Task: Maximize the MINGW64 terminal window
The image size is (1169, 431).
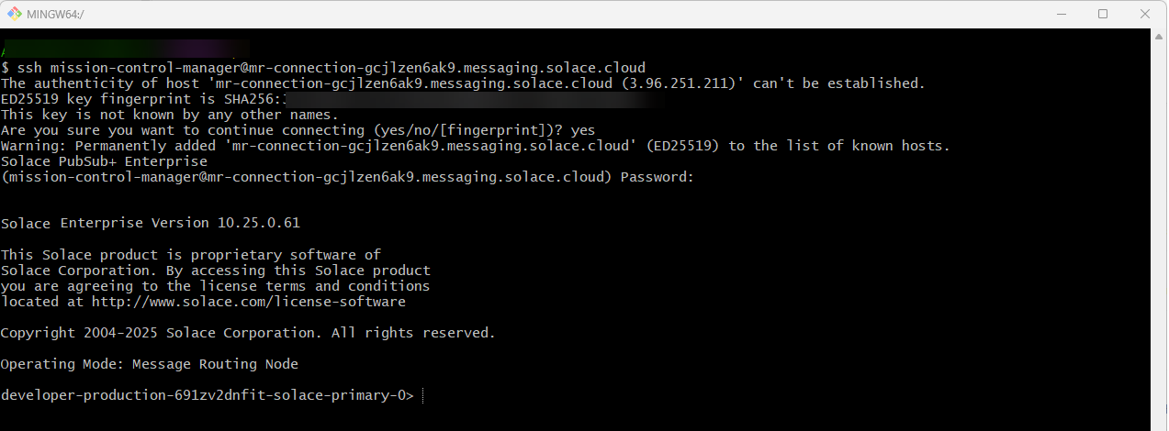Action: pyautogui.click(x=1103, y=14)
